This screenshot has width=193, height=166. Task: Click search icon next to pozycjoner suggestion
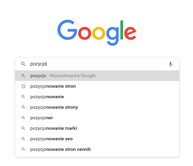[23, 118]
